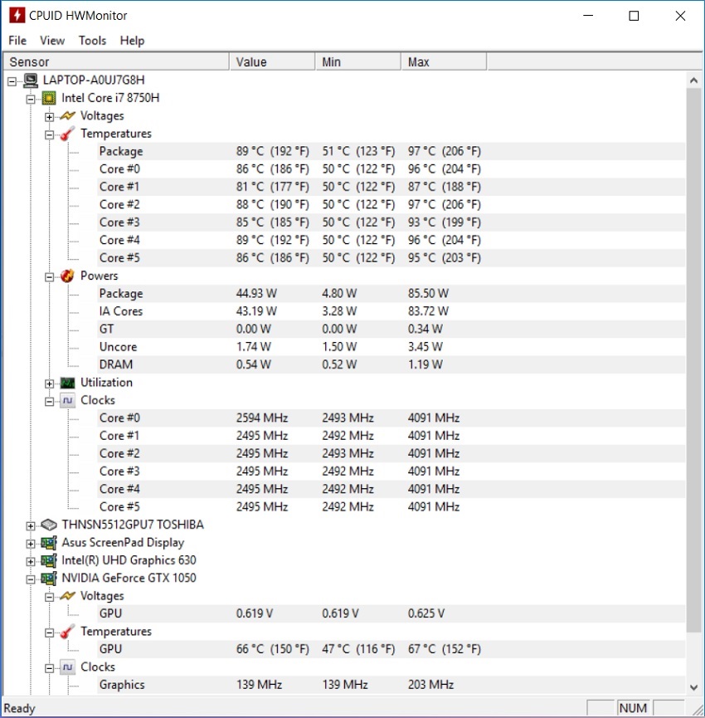Image resolution: width=705 pixels, height=718 pixels.
Task: Click the Ready status bar text
Action: pyautogui.click(x=20, y=709)
